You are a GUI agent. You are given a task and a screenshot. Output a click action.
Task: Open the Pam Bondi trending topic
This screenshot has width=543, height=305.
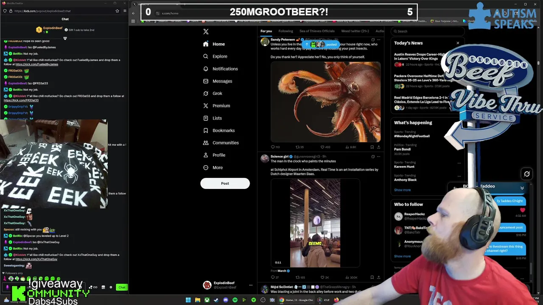coord(402,149)
